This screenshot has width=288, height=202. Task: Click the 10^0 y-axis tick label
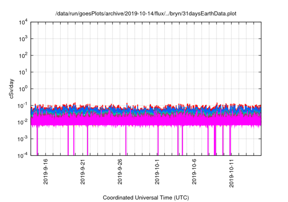[x=22, y=89]
